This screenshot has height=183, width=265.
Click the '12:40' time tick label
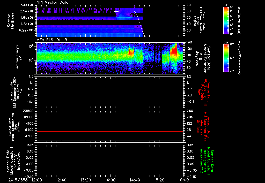[x=61, y=180]
